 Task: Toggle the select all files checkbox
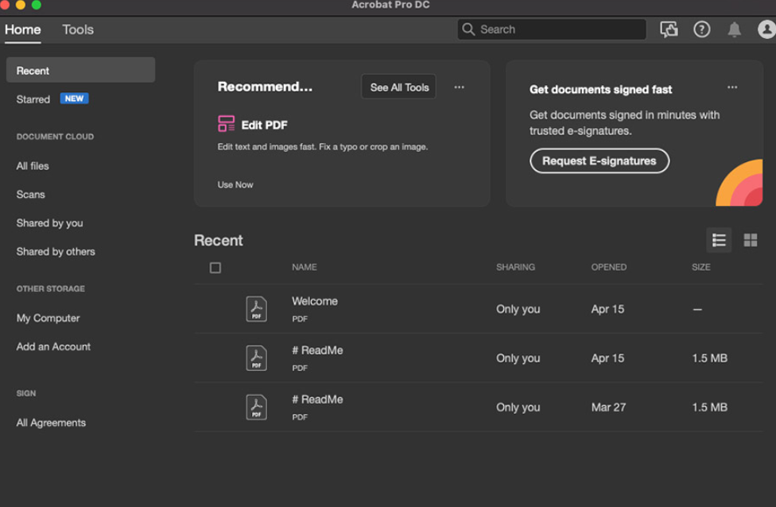point(215,268)
